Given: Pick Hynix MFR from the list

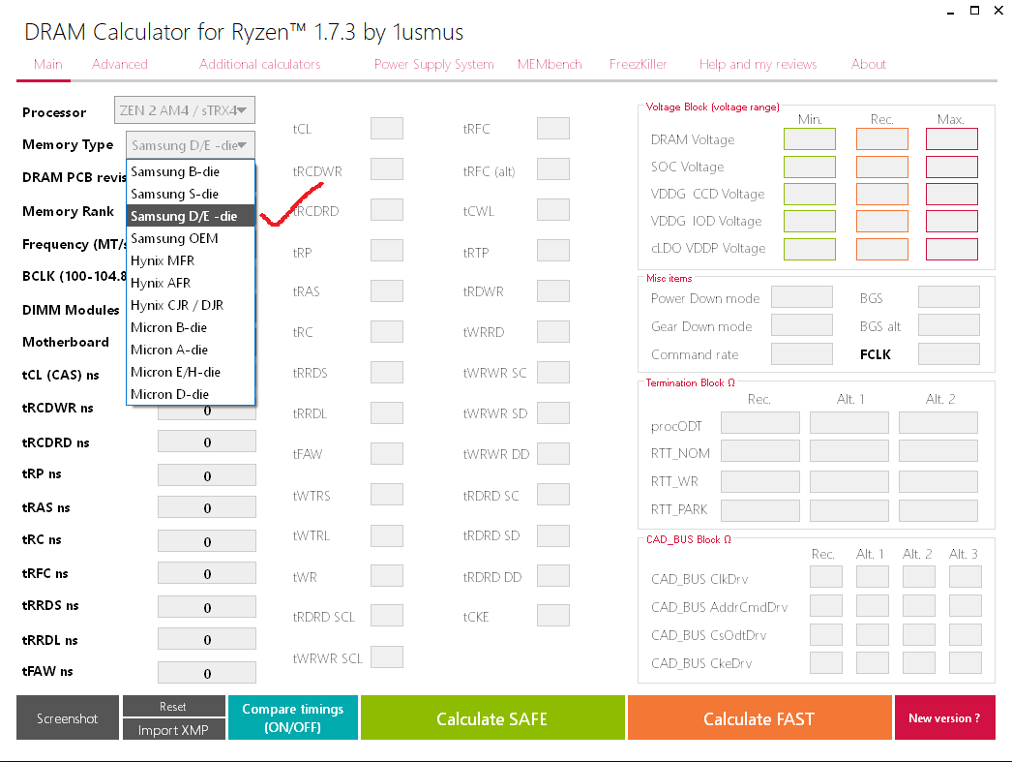Looking at the screenshot, I should coord(191,260).
